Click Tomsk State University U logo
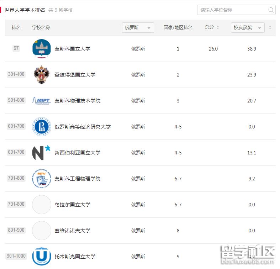Screen dimensions: 280x269 click(x=41, y=257)
